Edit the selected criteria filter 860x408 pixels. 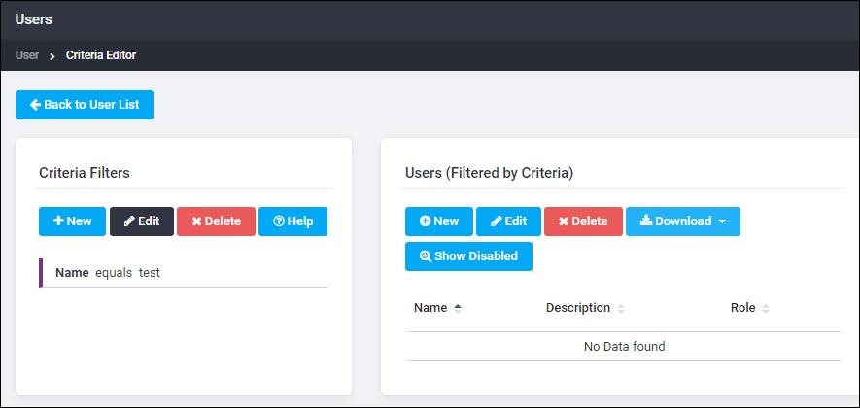tap(142, 221)
